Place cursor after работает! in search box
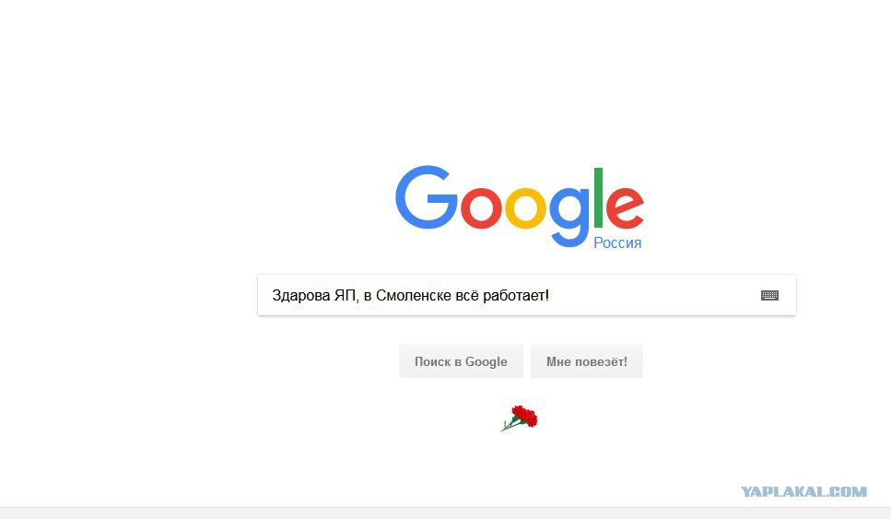 coord(551,296)
